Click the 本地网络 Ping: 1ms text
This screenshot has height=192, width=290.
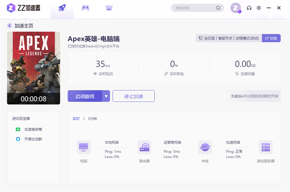click(x=113, y=151)
